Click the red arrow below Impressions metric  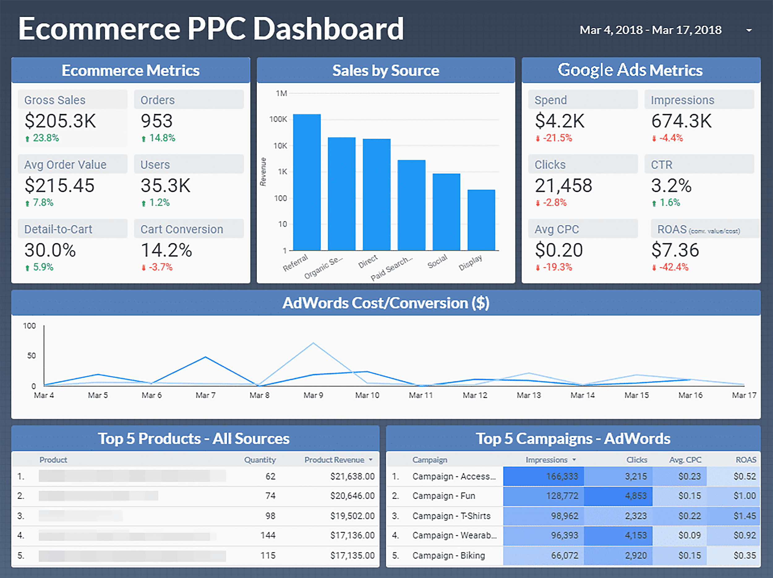coord(654,138)
